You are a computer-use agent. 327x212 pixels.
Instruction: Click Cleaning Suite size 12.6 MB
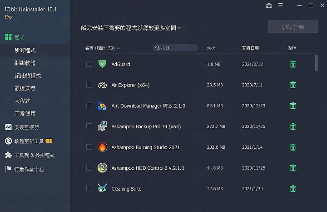pyautogui.click(x=215, y=189)
